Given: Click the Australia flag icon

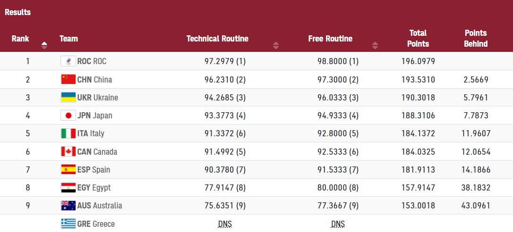Looking at the screenshot, I should click(68, 206).
